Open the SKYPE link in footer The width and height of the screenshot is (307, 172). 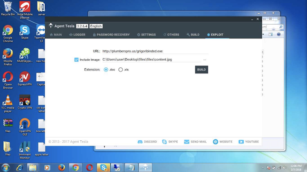coord(170,142)
